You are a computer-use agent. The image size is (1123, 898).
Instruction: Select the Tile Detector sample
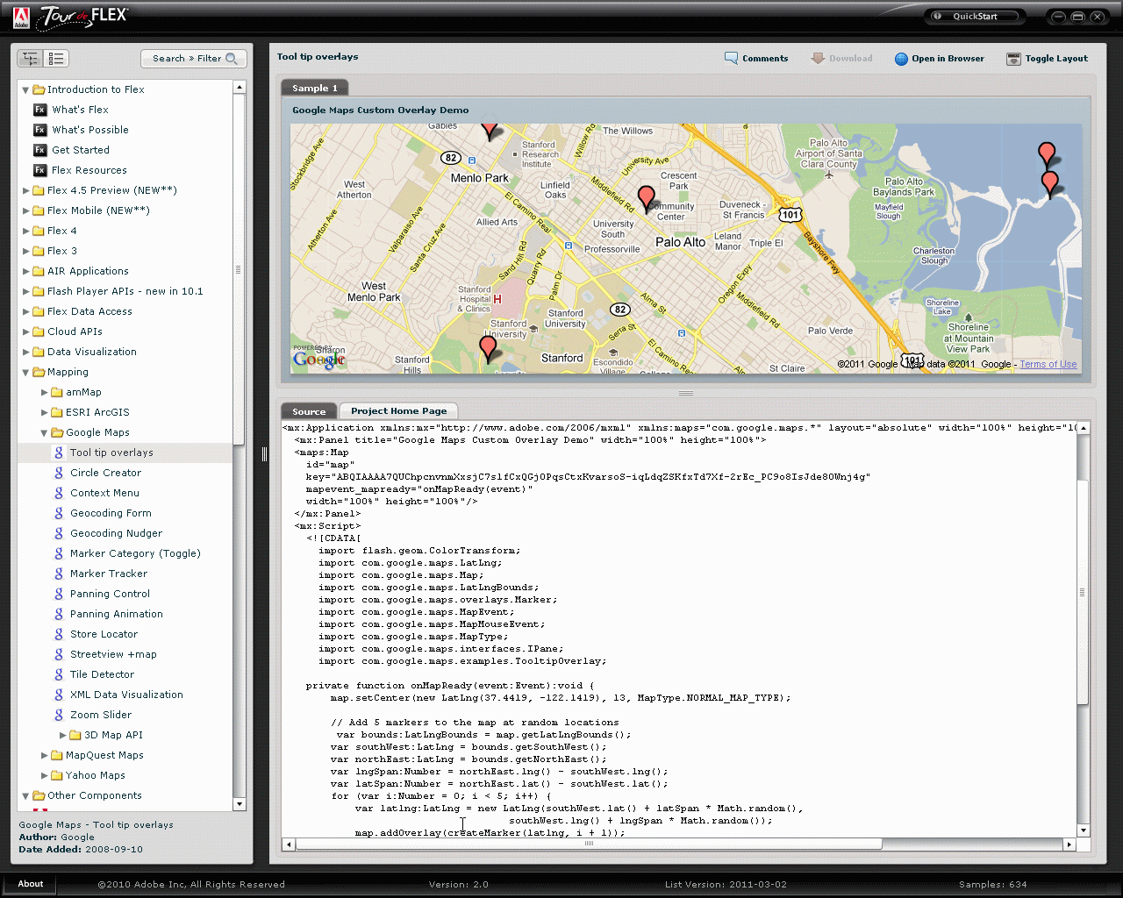pyautogui.click(x=102, y=674)
